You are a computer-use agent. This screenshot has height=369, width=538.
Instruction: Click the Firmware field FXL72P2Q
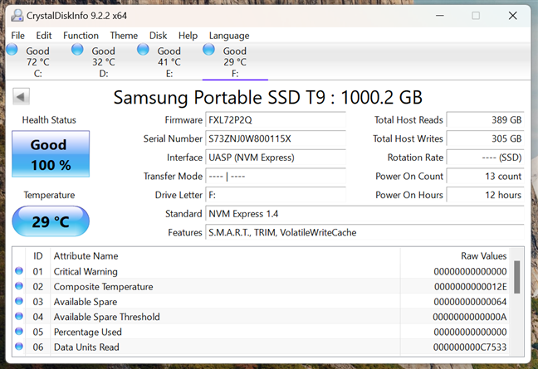(x=276, y=120)
